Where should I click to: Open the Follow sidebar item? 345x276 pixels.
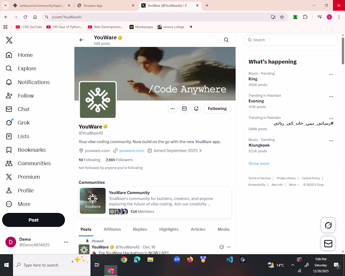point(20,96)
